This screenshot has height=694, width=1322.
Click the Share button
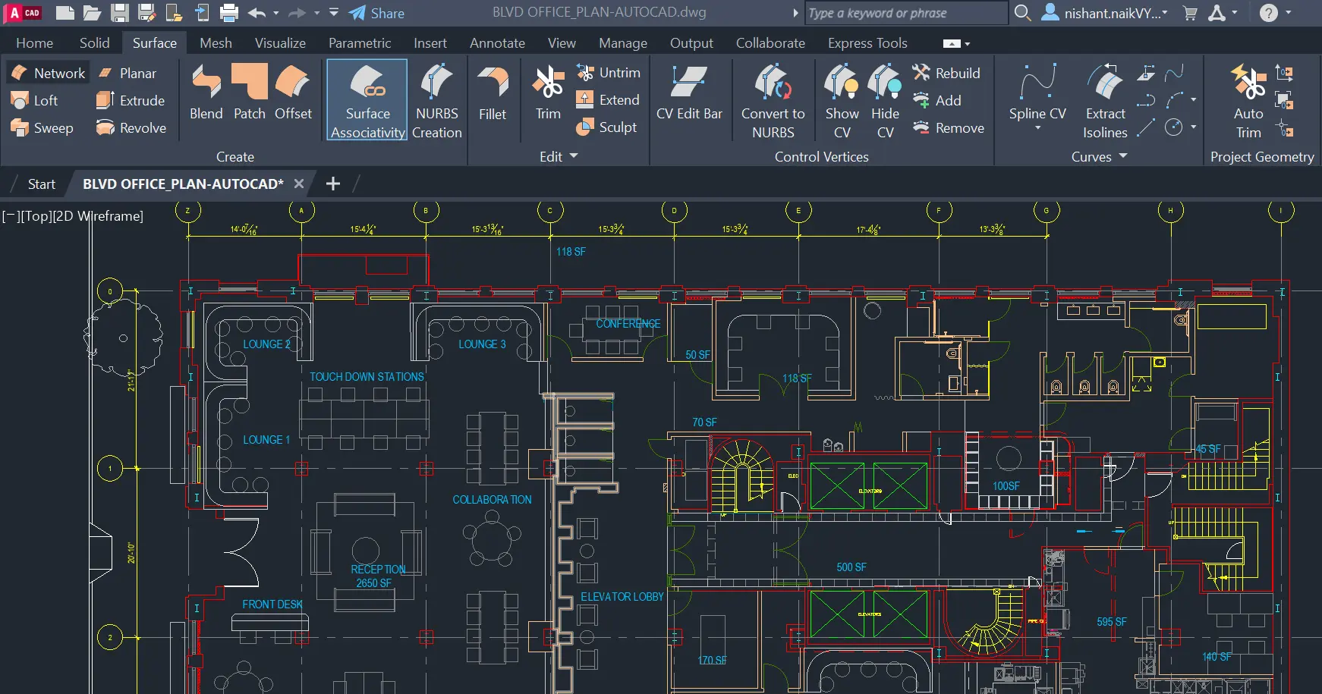pyautogui.click(x=376, y=13)
